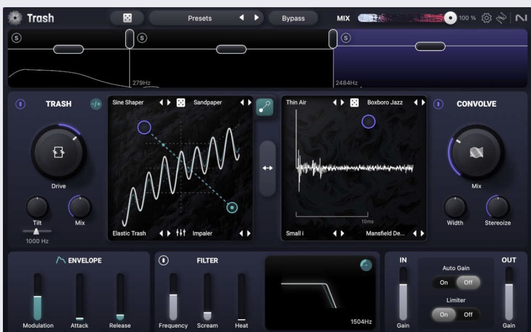Click the Elastic Trash label
The height and width of the screenshot is (332, 531).
tap(129, 234)
